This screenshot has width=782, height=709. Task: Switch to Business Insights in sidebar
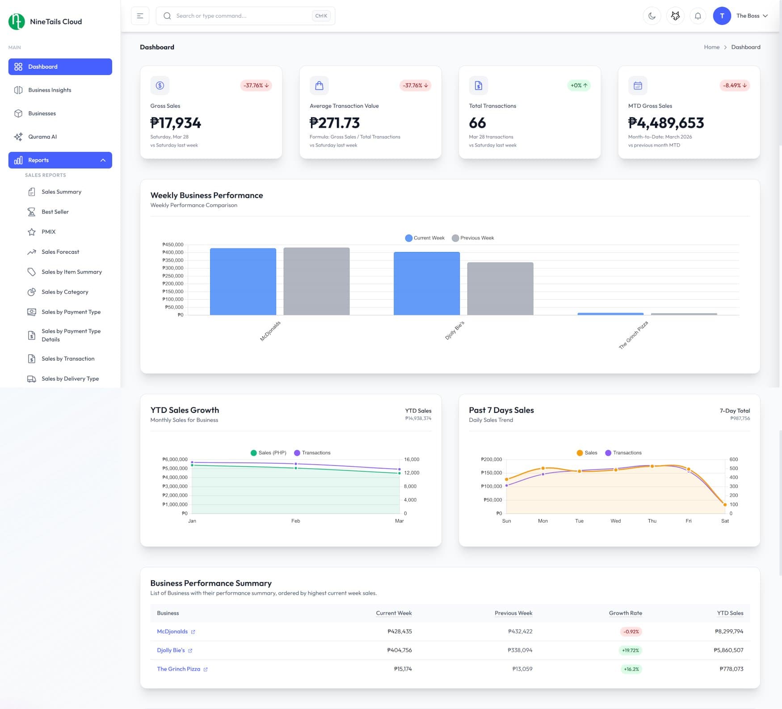[x=49, y=90]
